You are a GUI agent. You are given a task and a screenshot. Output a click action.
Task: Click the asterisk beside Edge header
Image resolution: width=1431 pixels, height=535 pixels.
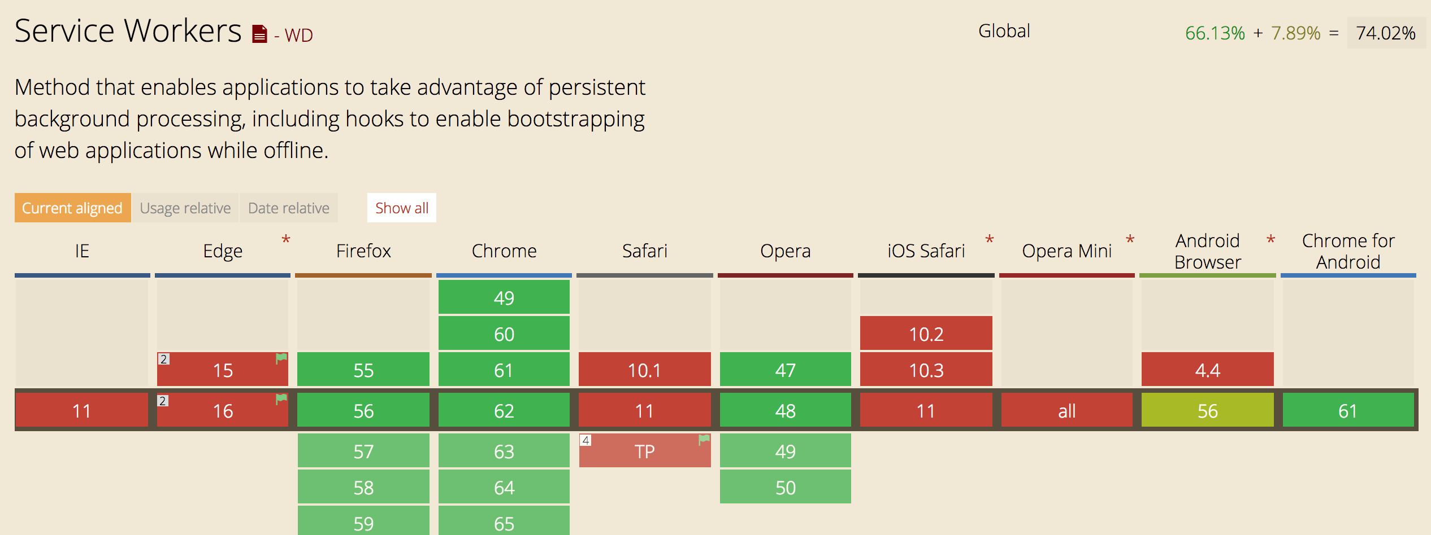pos(286,240)
